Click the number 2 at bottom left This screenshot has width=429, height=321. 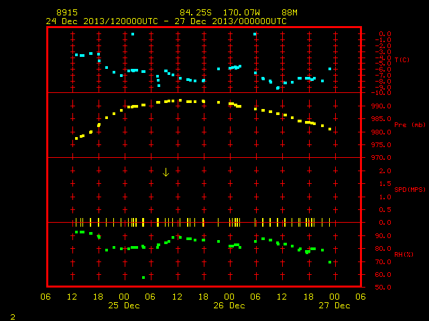tap(13, 317)
